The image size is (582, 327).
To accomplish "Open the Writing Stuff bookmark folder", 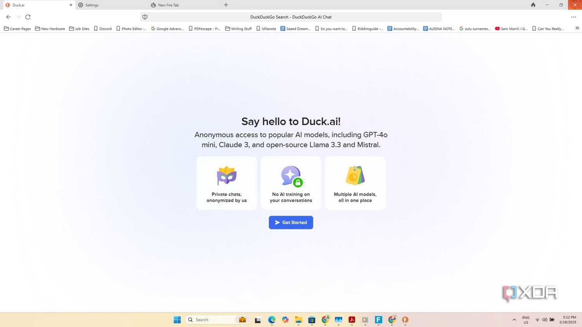I will (238, 29).
